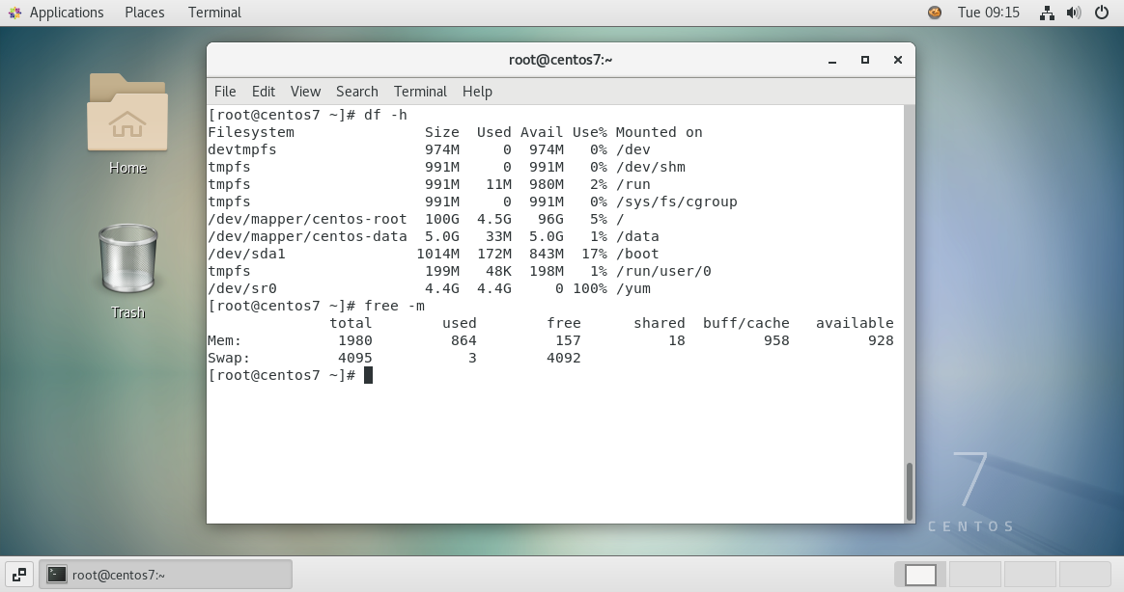Click the '100%' usage value
The width and height of the screenshot is (1124, 592).
click(x=590, y=288)
